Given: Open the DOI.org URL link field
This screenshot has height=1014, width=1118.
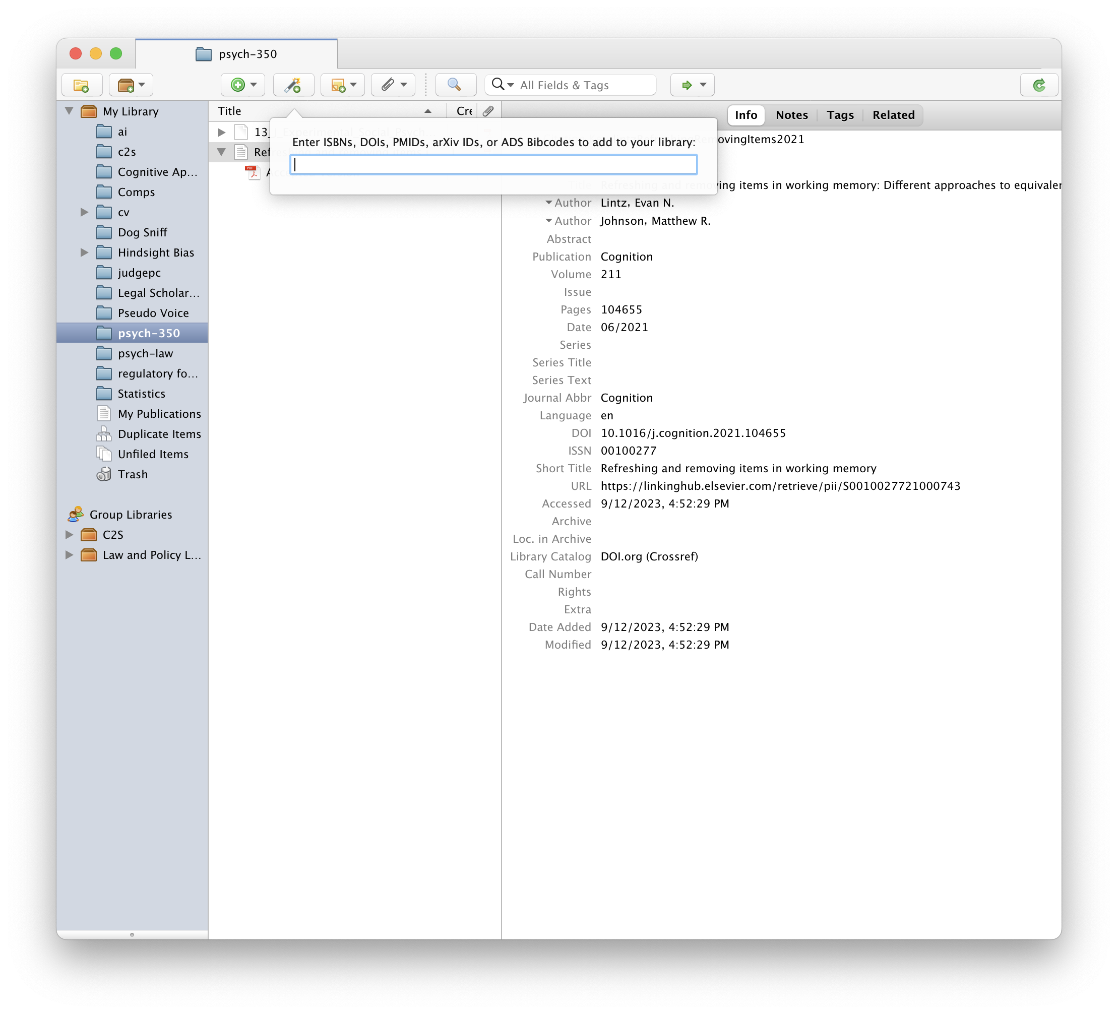Looking at the screenshot, I should coord(781,486).
